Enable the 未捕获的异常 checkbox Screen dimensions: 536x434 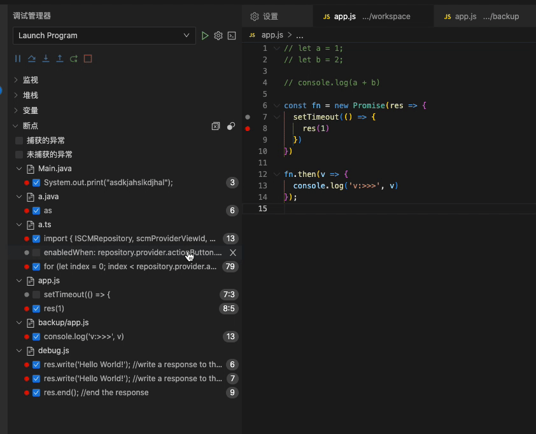pyautogui.click(x=19, y=155)
